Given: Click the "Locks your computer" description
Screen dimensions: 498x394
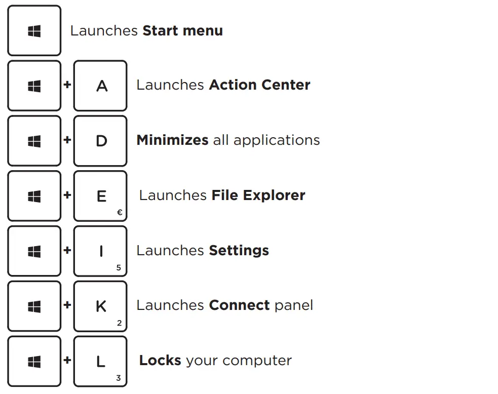Looking at the screenshot, I should [215, 361].
